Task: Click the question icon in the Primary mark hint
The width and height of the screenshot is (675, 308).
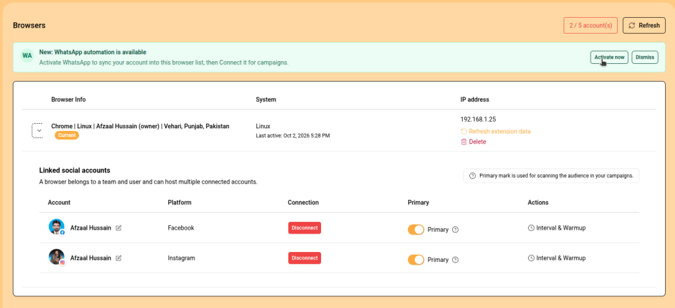Action: (x=473, y=176)
